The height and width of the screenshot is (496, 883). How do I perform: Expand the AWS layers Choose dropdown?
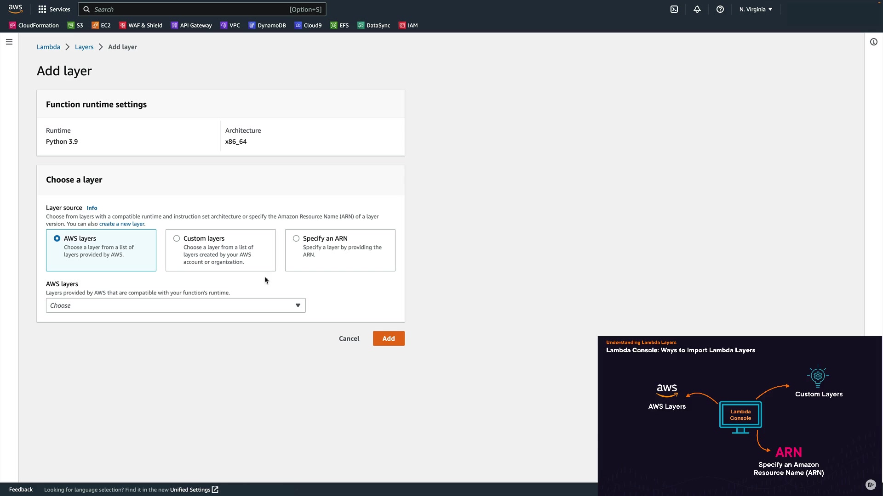pos(176,305)
